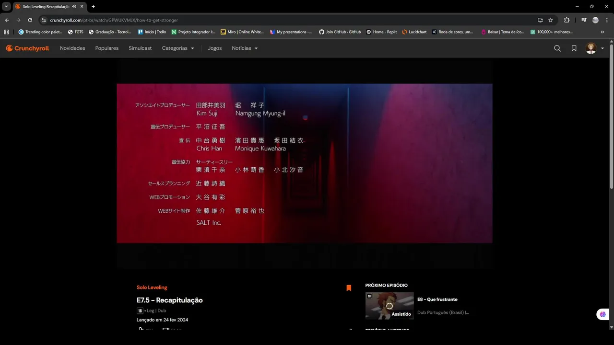The image size is (614, 345).
Task: Open the Início | Trello bookmark
Action: click(x=152, y=32)
